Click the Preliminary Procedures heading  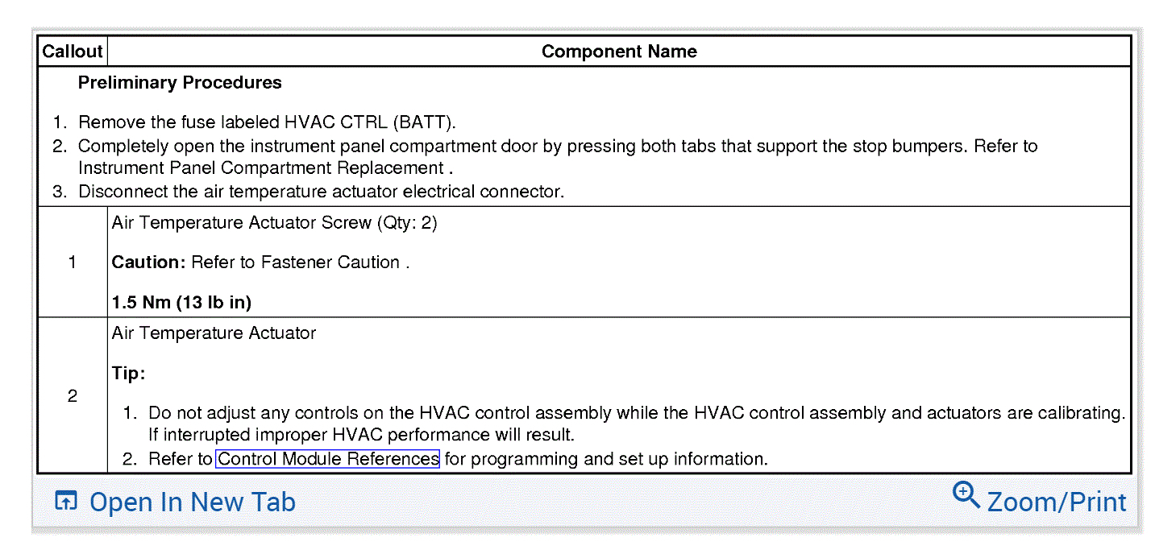180,83
